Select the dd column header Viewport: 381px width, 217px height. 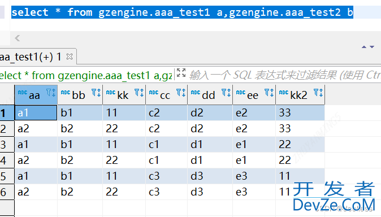point(210,95)
